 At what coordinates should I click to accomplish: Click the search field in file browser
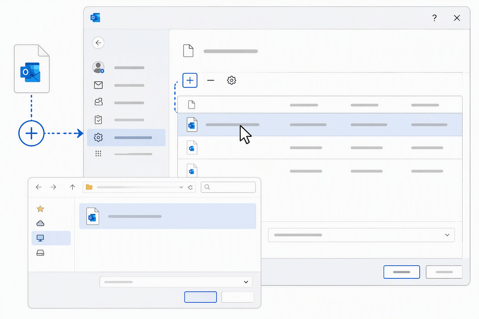click(x=228, y=187)
